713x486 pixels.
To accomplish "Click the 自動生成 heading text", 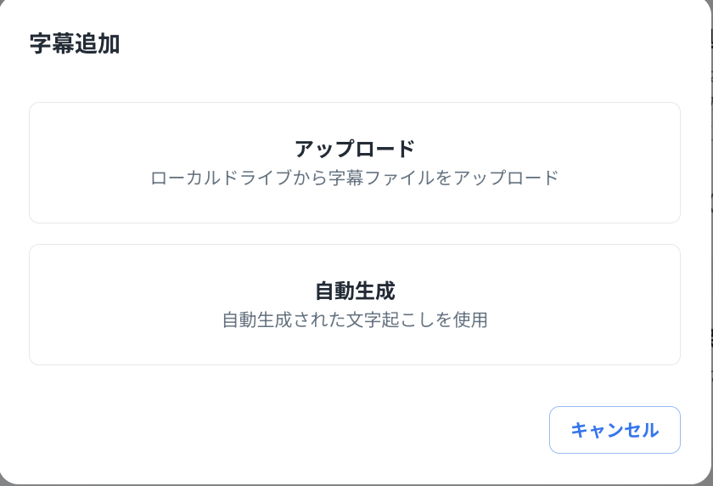I will (355, 291).
